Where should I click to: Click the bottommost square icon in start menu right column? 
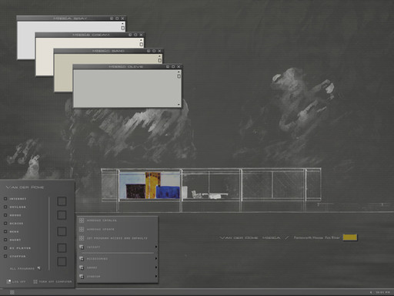tap(62, 261)
